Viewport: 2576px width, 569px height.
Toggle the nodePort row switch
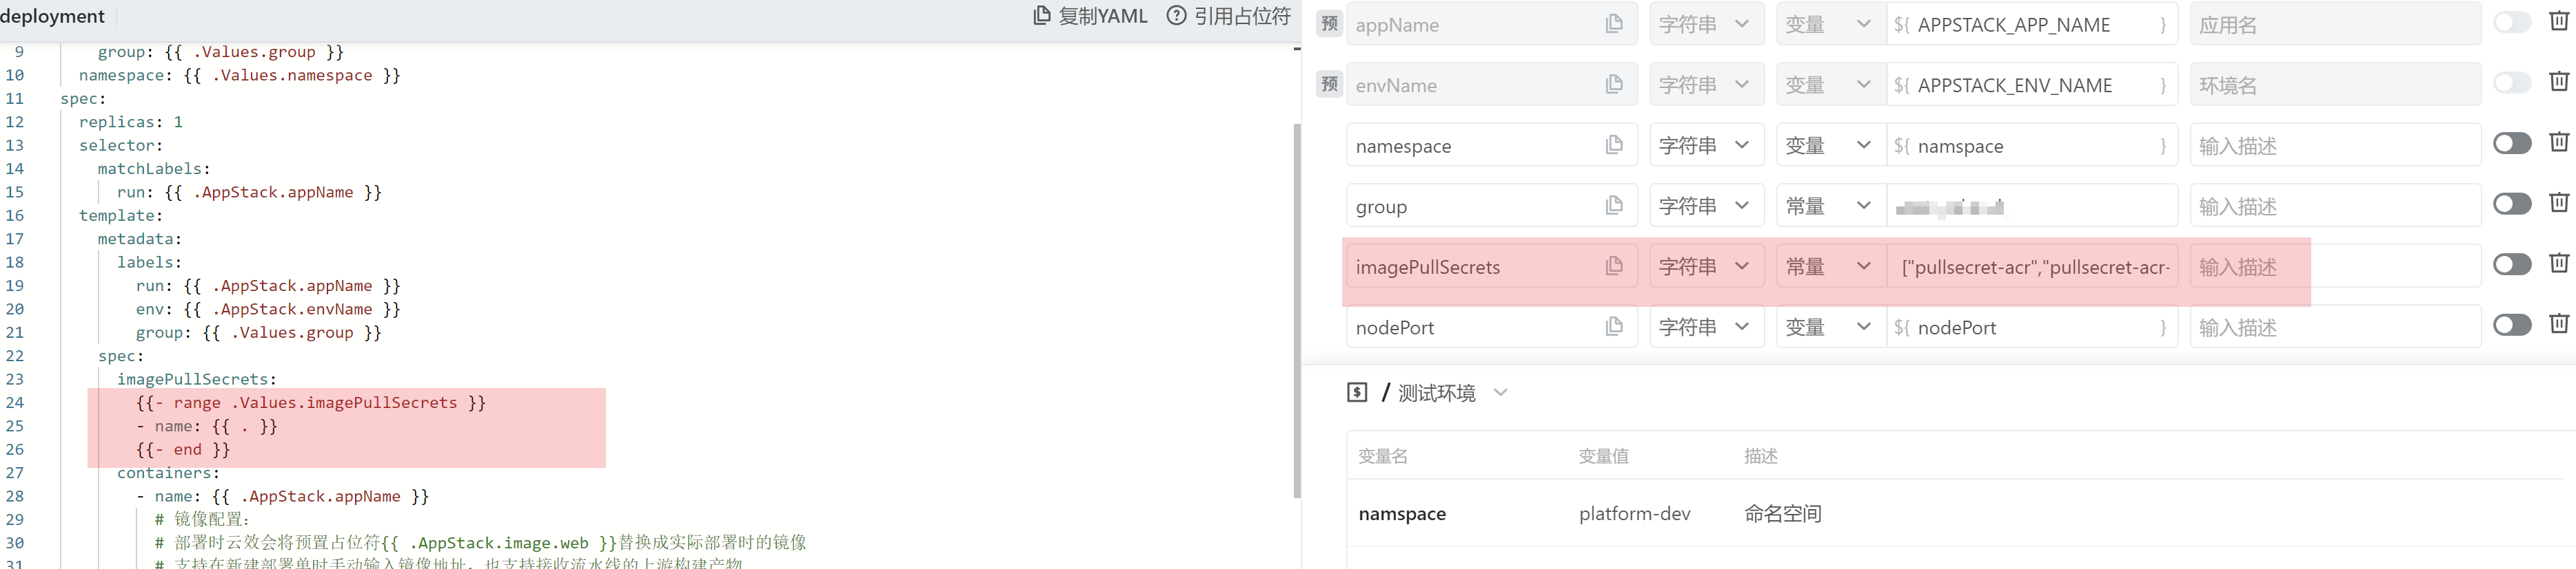point(2512,325)
